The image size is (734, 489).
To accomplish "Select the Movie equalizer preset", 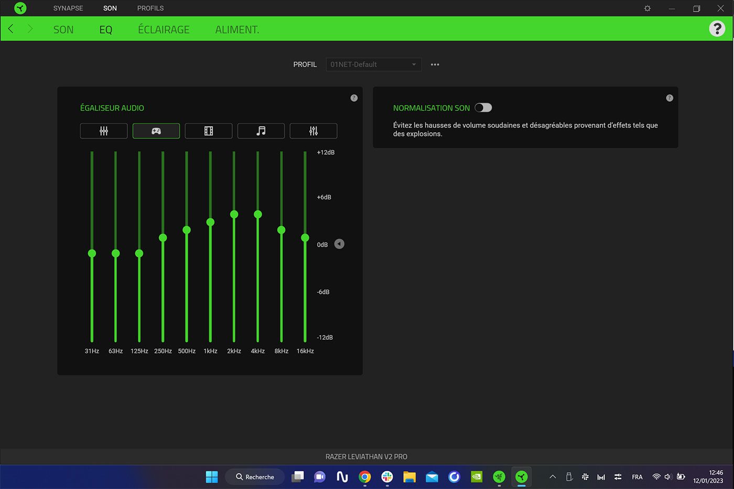I will pos(209,131).
